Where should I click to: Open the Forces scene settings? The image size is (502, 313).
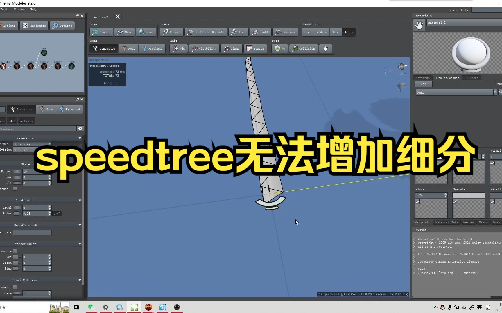point(172,32)
